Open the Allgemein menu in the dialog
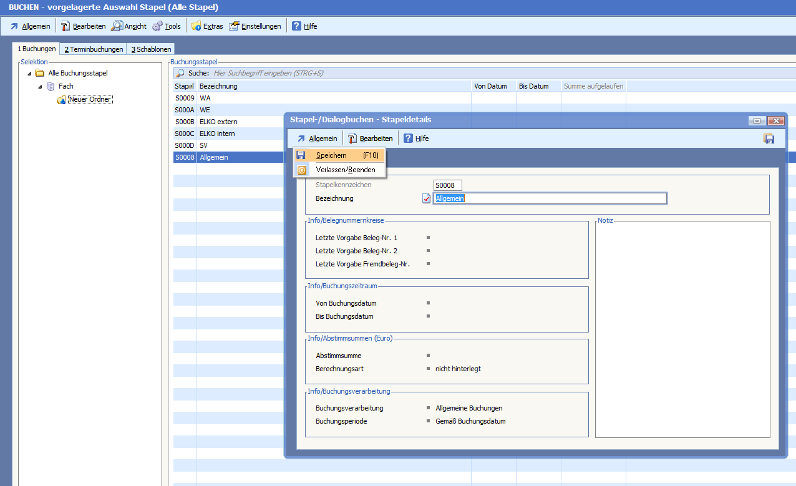Screen dimensions: 796x486 (x=317, y=139)
